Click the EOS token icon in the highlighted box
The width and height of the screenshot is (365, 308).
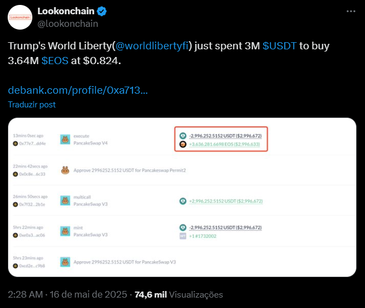(183, 145)
